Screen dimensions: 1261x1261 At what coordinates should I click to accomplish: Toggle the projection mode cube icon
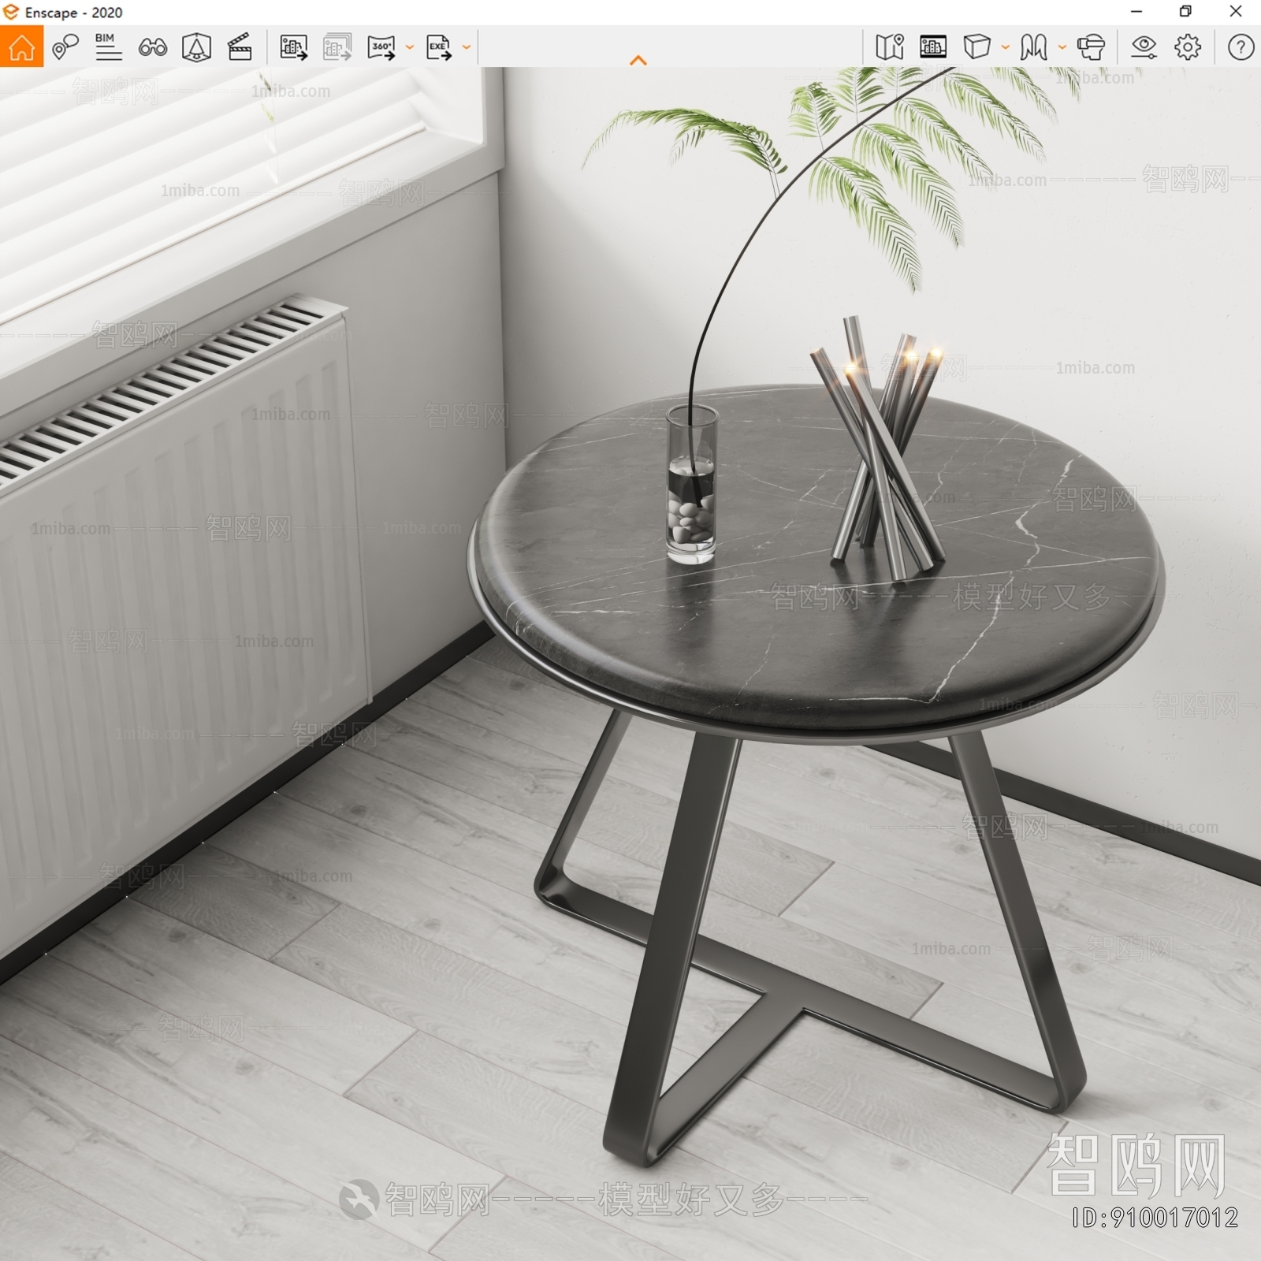click(976, 47)
